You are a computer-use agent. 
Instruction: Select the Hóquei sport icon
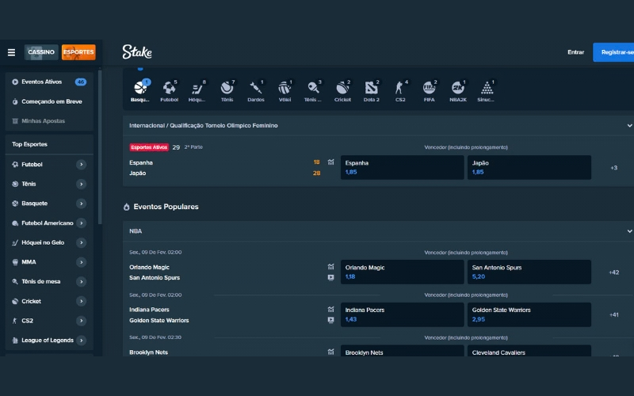[197, 90]
